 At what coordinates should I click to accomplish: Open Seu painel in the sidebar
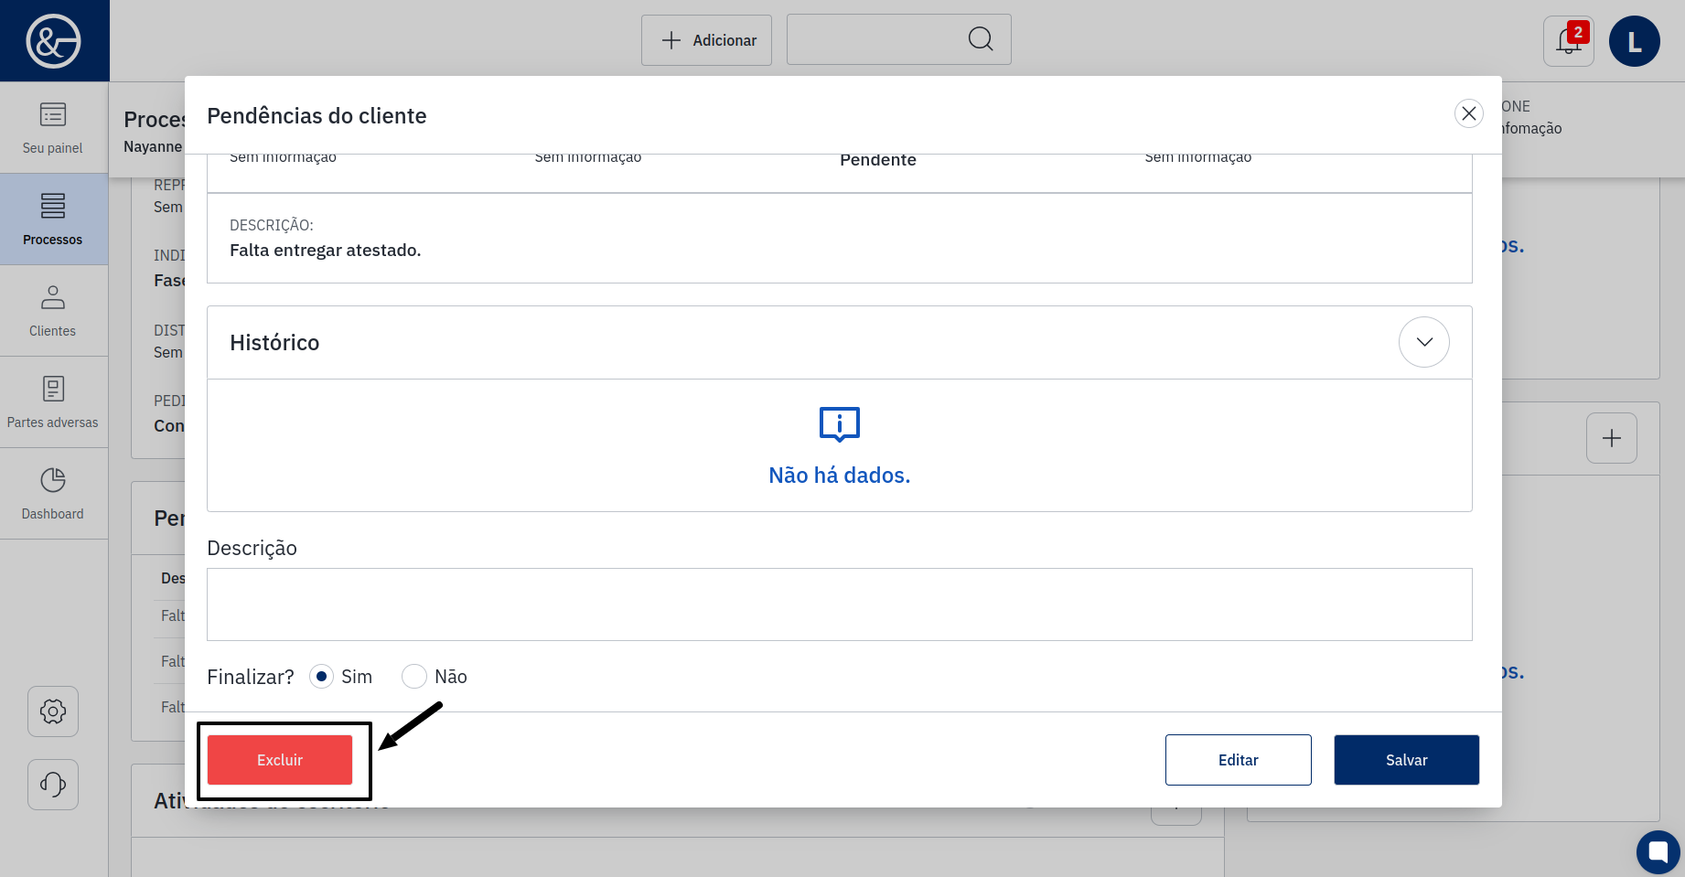[x=53, y=128]
